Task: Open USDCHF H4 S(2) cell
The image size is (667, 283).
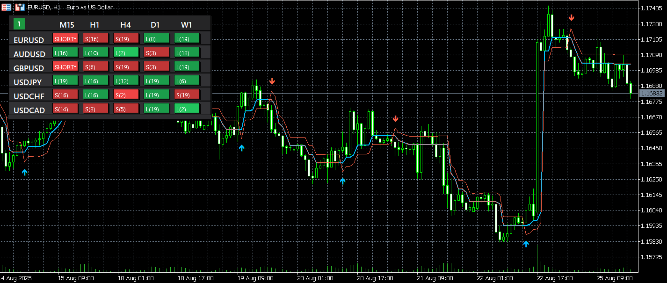Action: coord(126,95)
